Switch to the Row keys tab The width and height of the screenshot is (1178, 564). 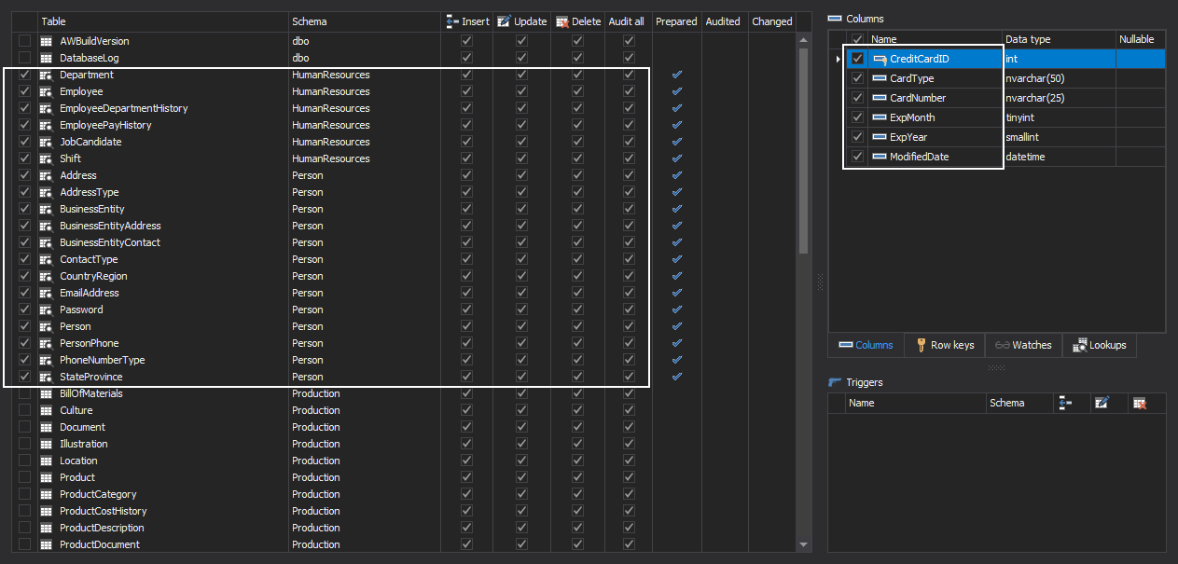click(945, 345)
